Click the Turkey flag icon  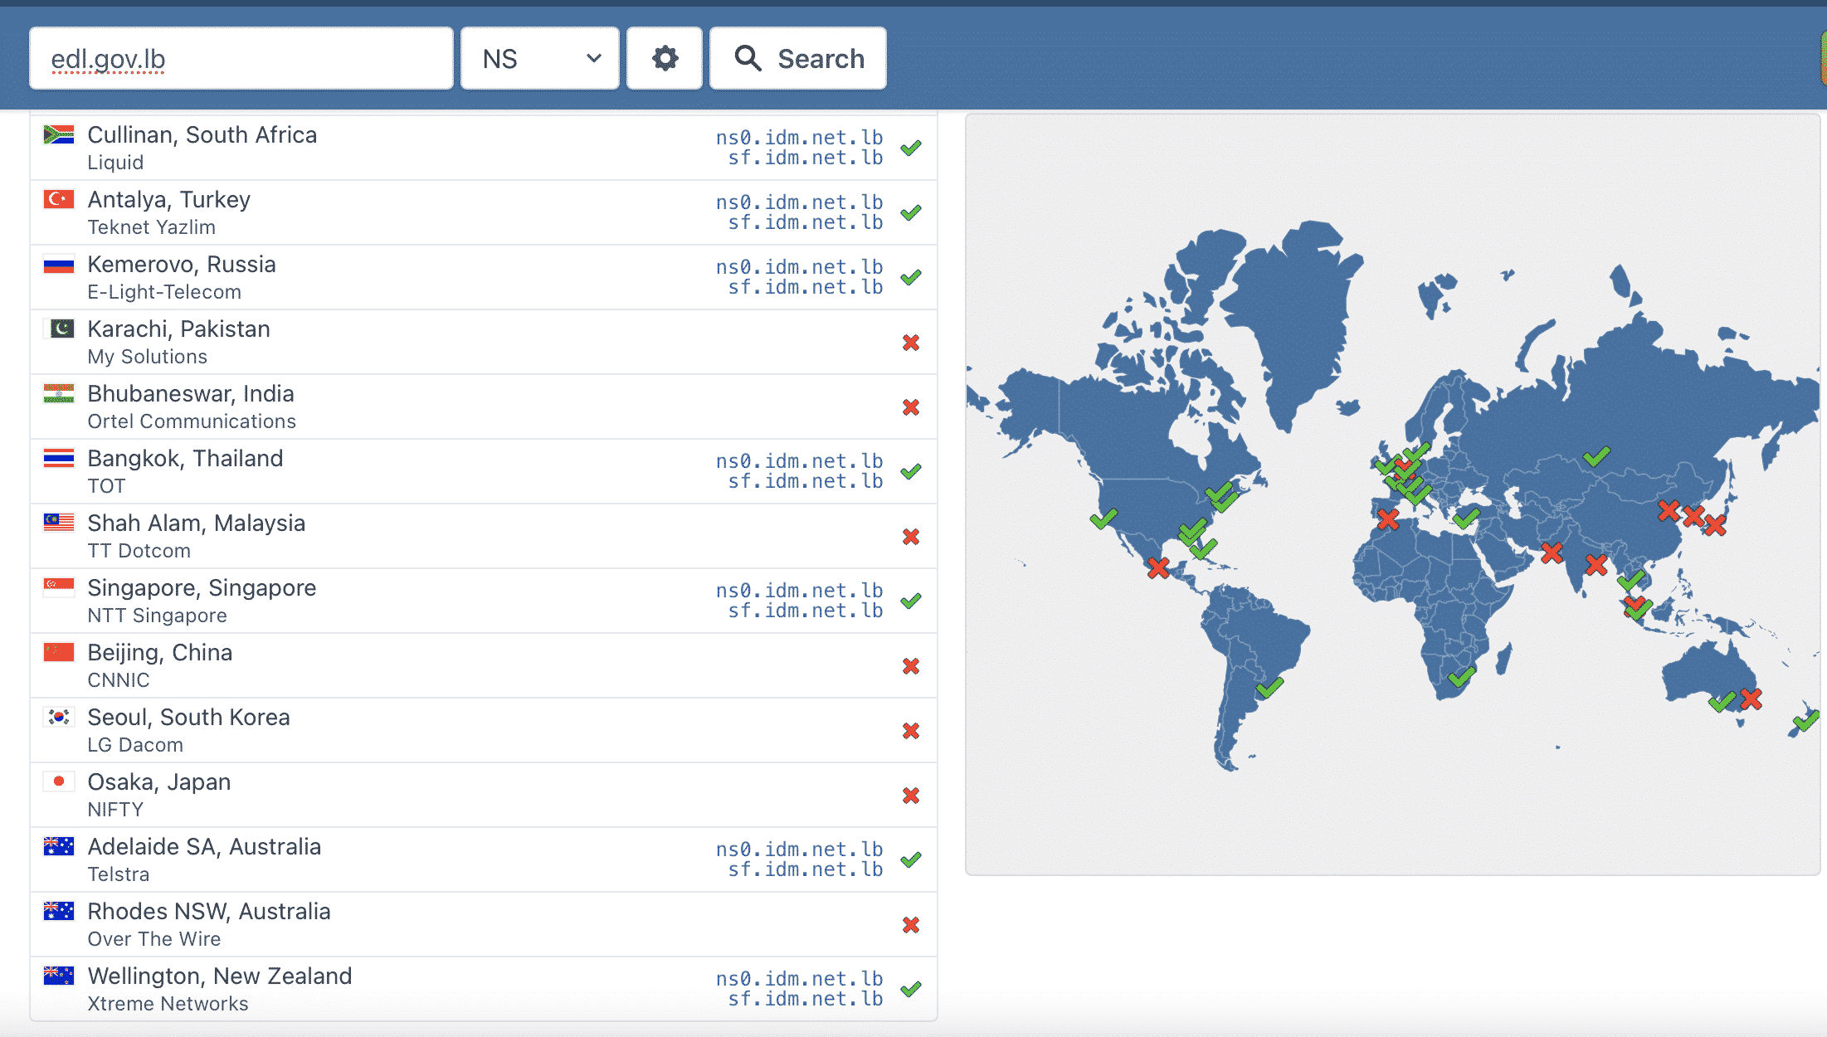[59, 199]
